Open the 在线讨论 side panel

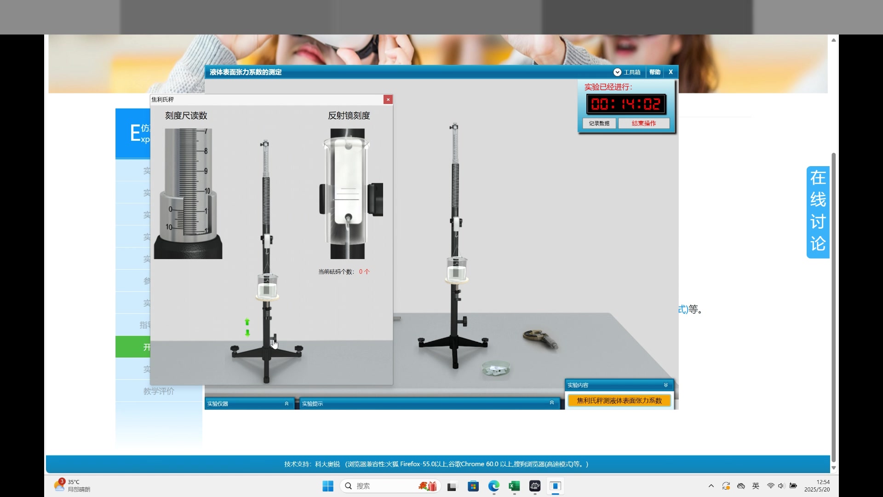[x=818, y=212]
